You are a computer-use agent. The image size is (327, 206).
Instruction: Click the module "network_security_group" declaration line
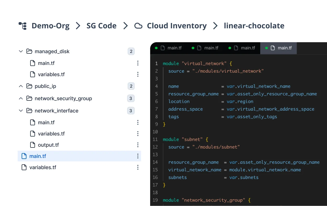click(207, 200)
